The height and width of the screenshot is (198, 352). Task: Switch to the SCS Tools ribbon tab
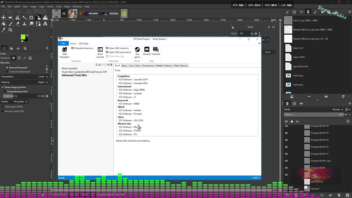click(84, 43)
